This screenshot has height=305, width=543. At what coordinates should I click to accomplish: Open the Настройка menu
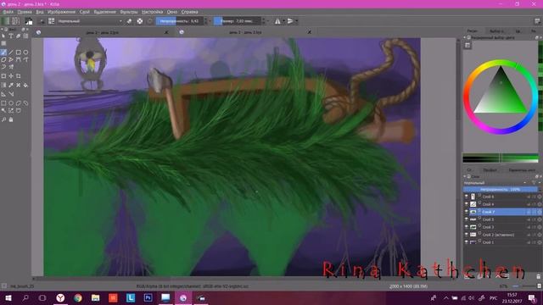pyautogui.click(x=152, y=12)
